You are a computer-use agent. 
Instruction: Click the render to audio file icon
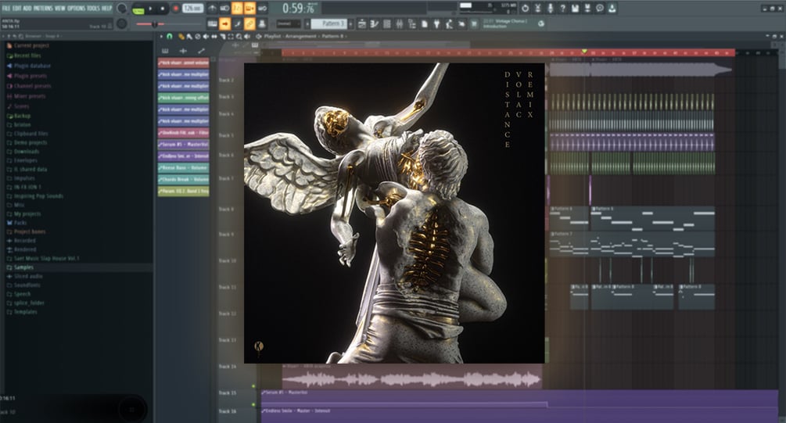point(587,9)
